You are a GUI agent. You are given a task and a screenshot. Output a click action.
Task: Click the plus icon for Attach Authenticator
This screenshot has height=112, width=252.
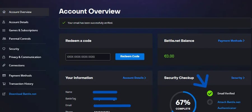(x=210, y=102)
